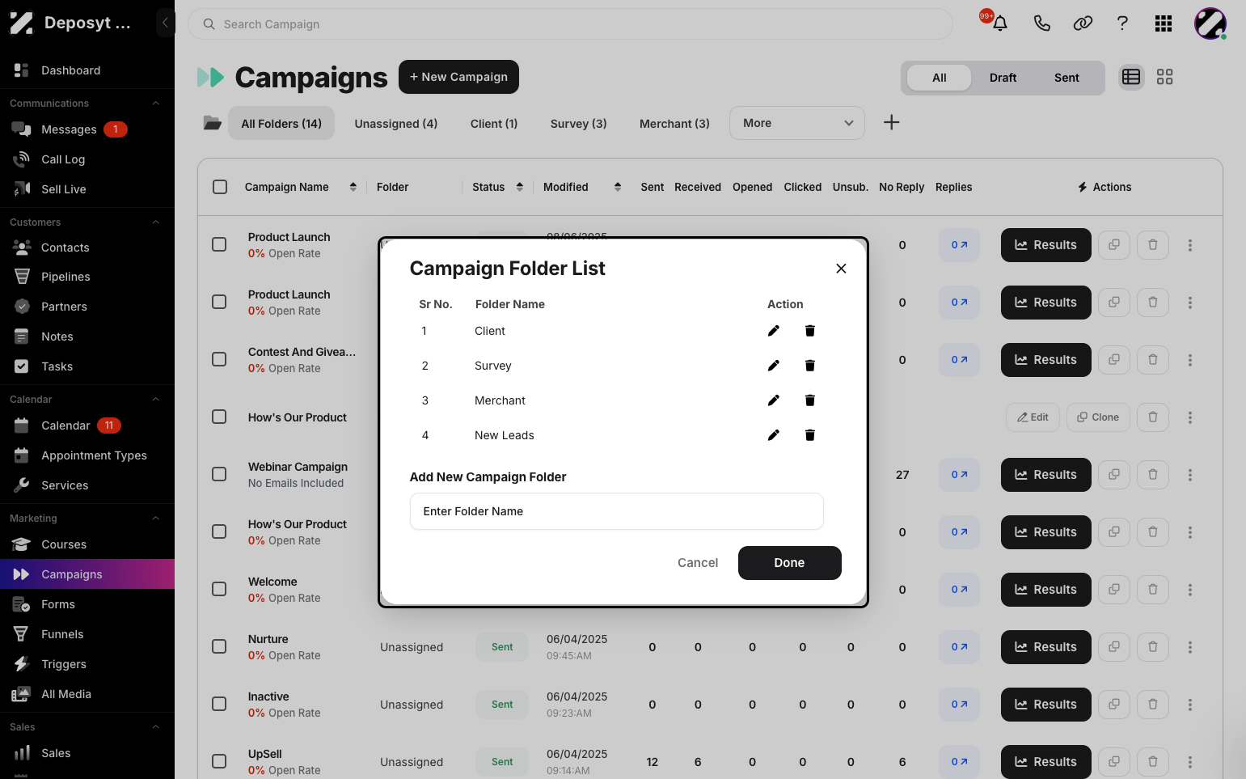1246x779 pixels.
Task: Select all campaigns checkbox in header
Action: point(220,187)
